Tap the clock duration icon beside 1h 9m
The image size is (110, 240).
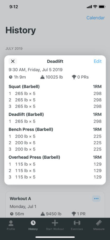pos(10,77)
